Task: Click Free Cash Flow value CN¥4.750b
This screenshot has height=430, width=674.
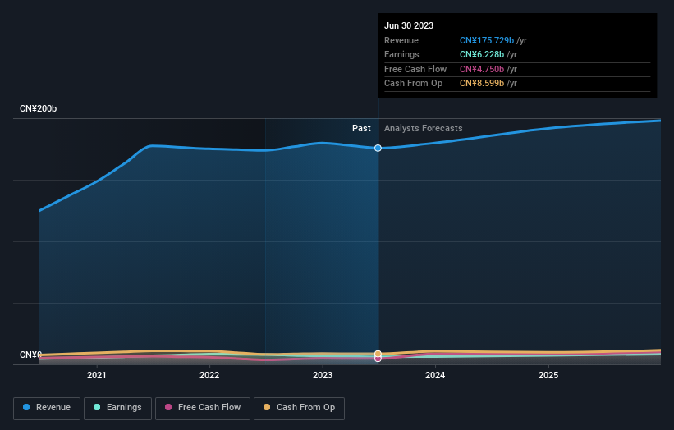Action: point(481,69)
